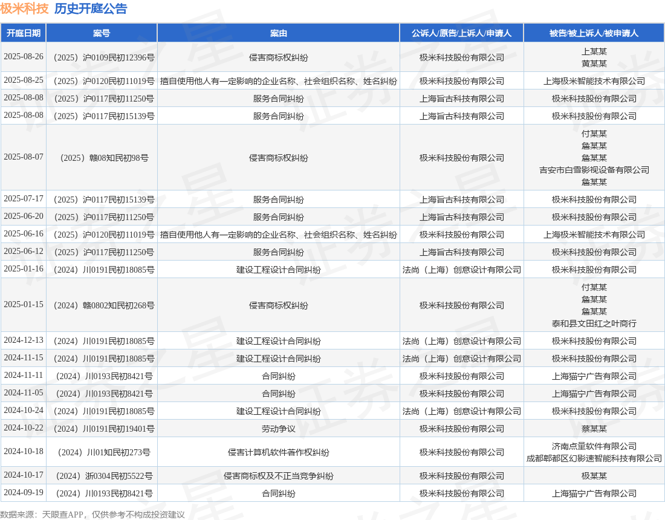Click 极米科技股份有限公司 in the 2024-10-24 row

(x=594, y=411)
